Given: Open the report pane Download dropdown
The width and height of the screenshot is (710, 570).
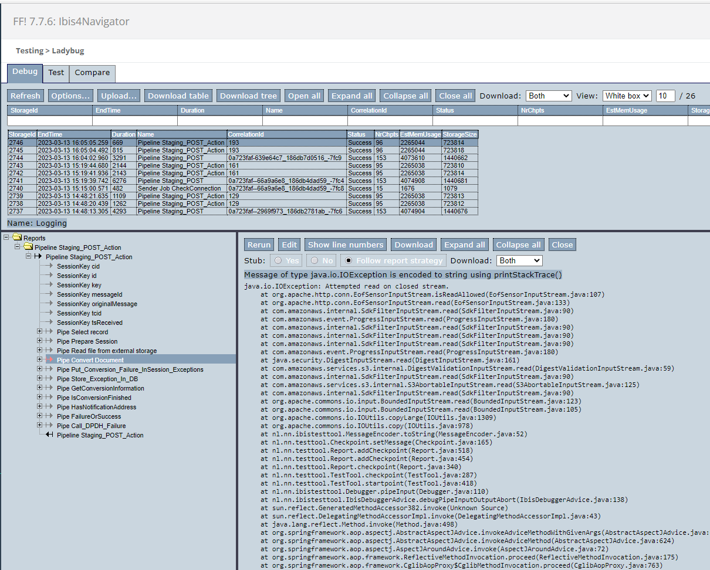Looking at the screenshot, I should (519, 260).
